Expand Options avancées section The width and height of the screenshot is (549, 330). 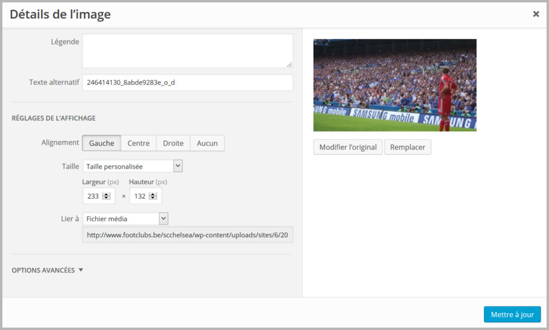coord(48,270)
